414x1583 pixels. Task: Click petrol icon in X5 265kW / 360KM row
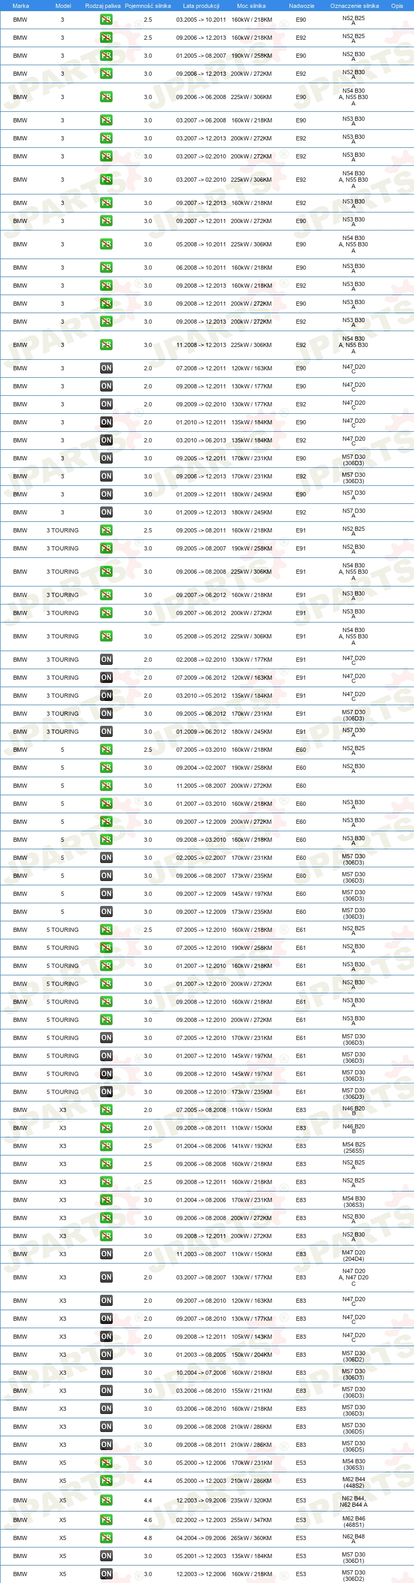point(106,1537)
